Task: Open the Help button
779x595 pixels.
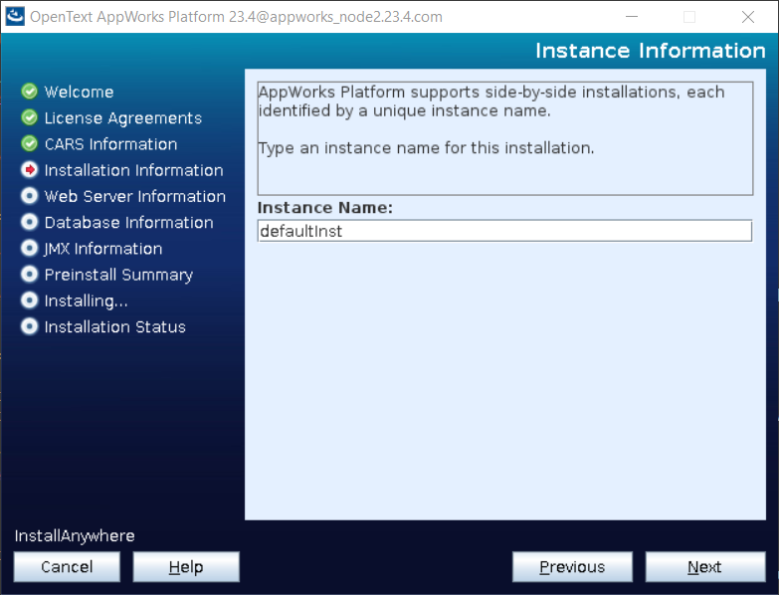Action: [186, 567]
